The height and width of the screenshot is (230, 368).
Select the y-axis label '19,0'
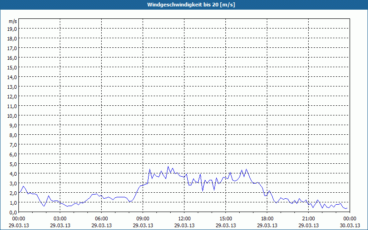click(x=12, y=29)
